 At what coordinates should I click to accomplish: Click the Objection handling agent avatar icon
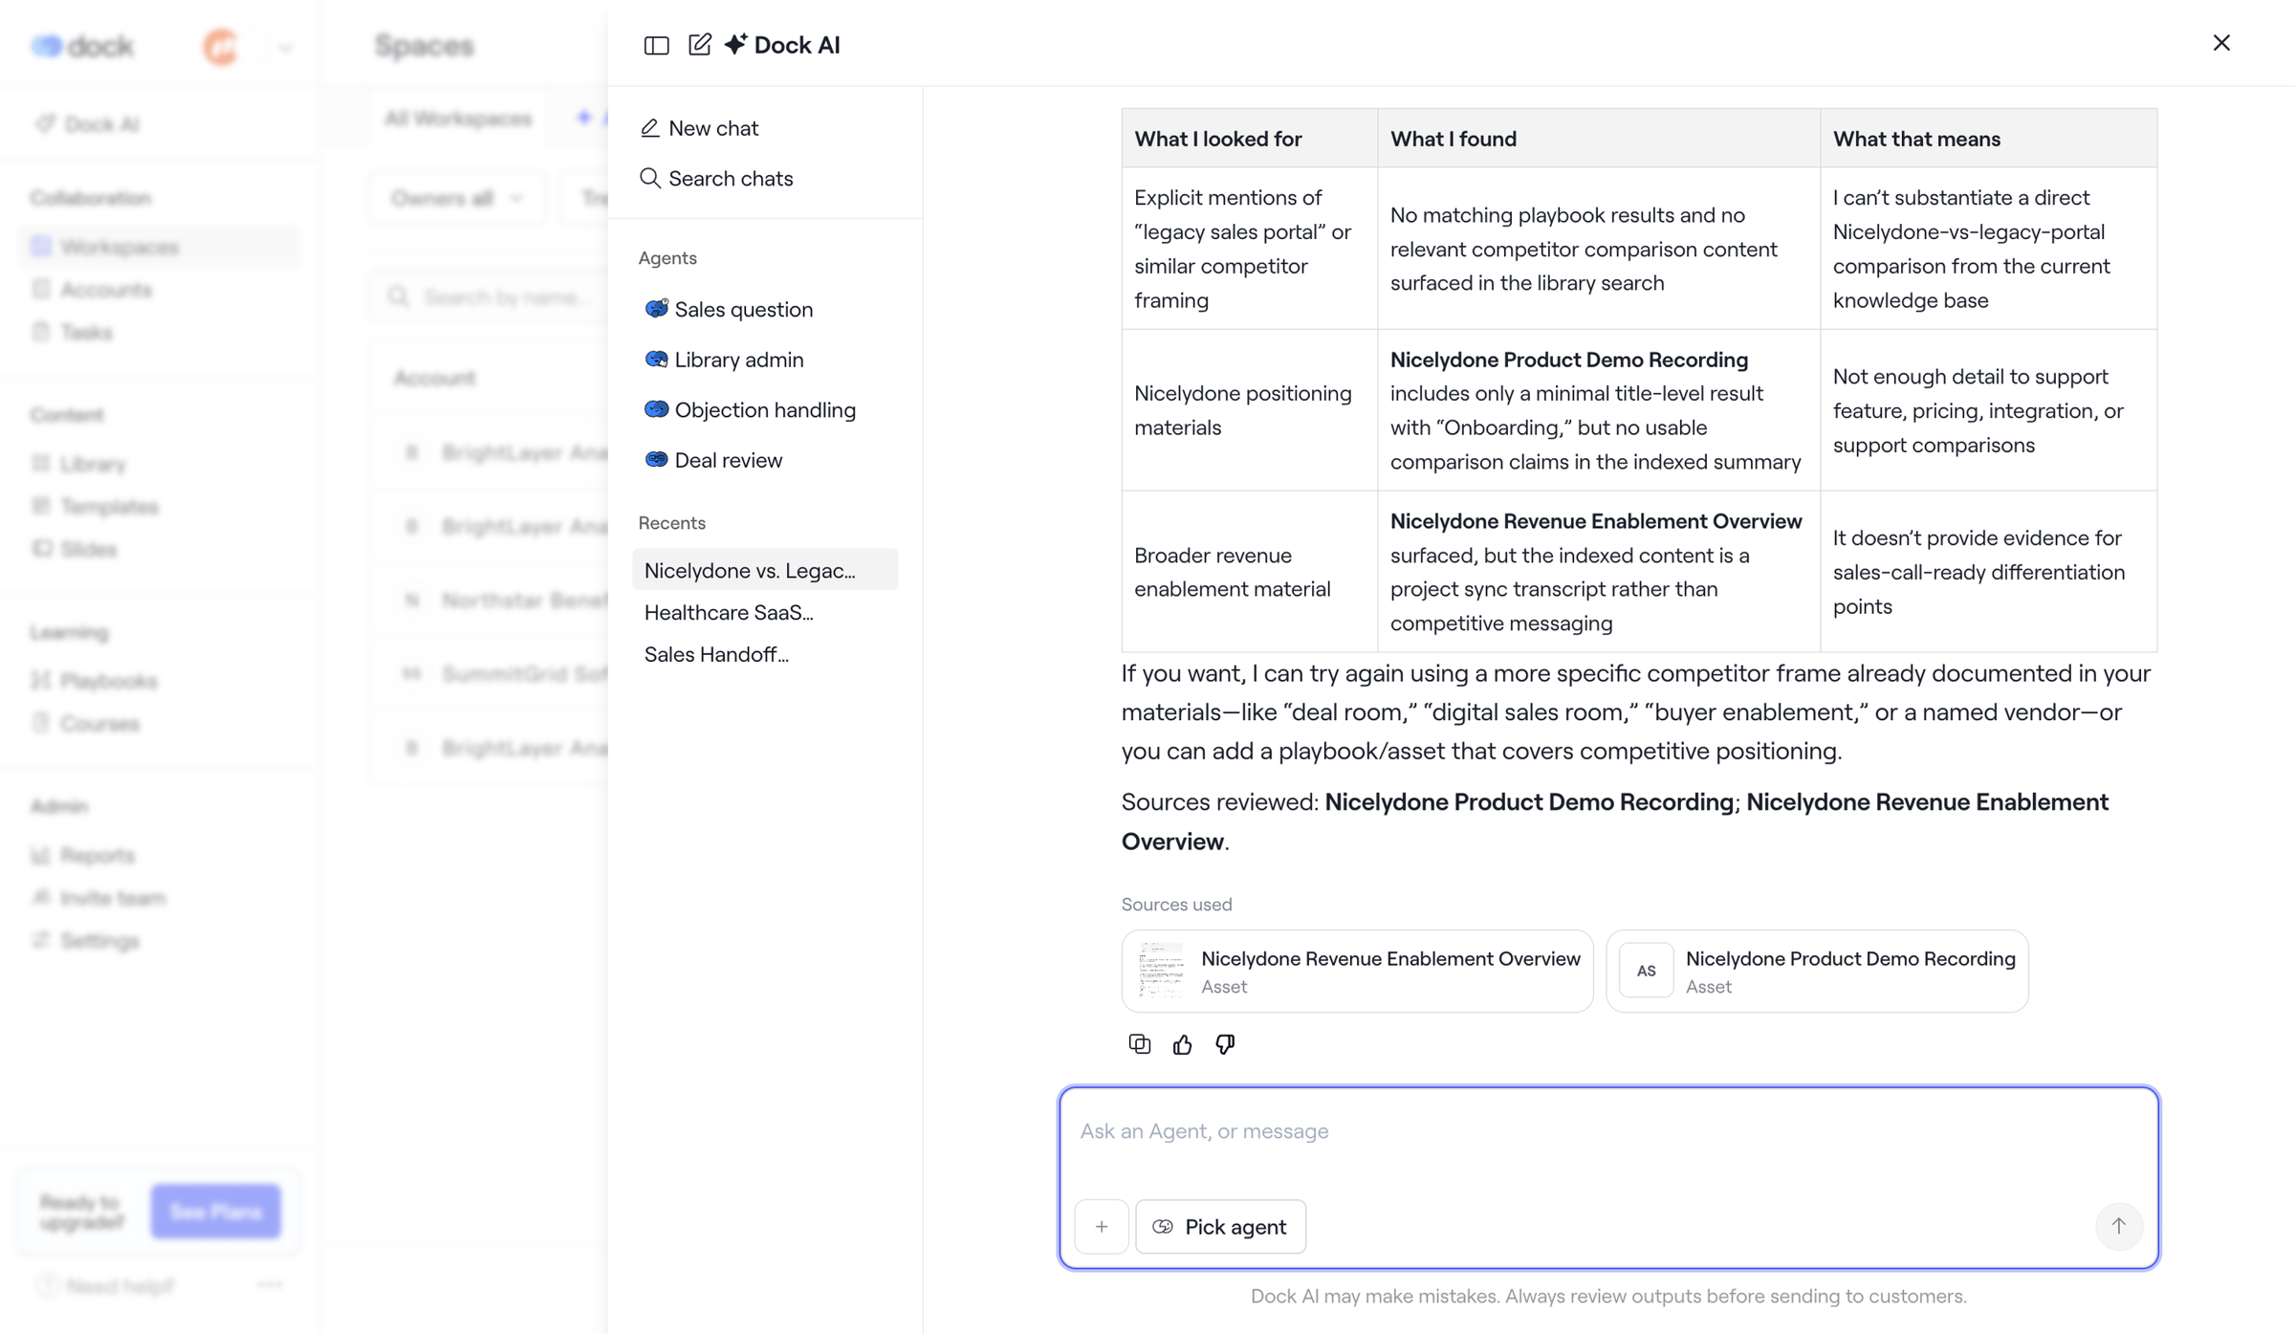(x=656, y=409)
